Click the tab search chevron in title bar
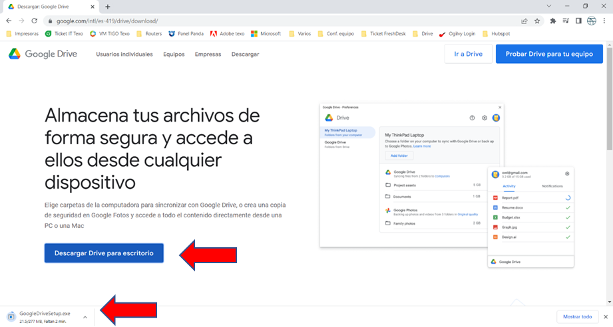613x327 pixels. pos(549,6)
